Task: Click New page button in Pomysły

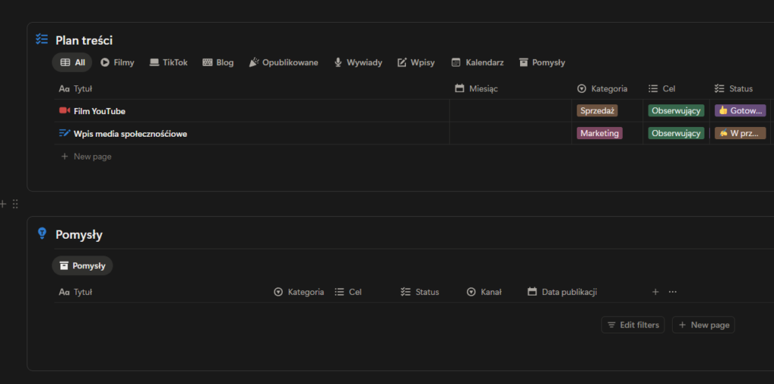Action: (x=703, y=325)
